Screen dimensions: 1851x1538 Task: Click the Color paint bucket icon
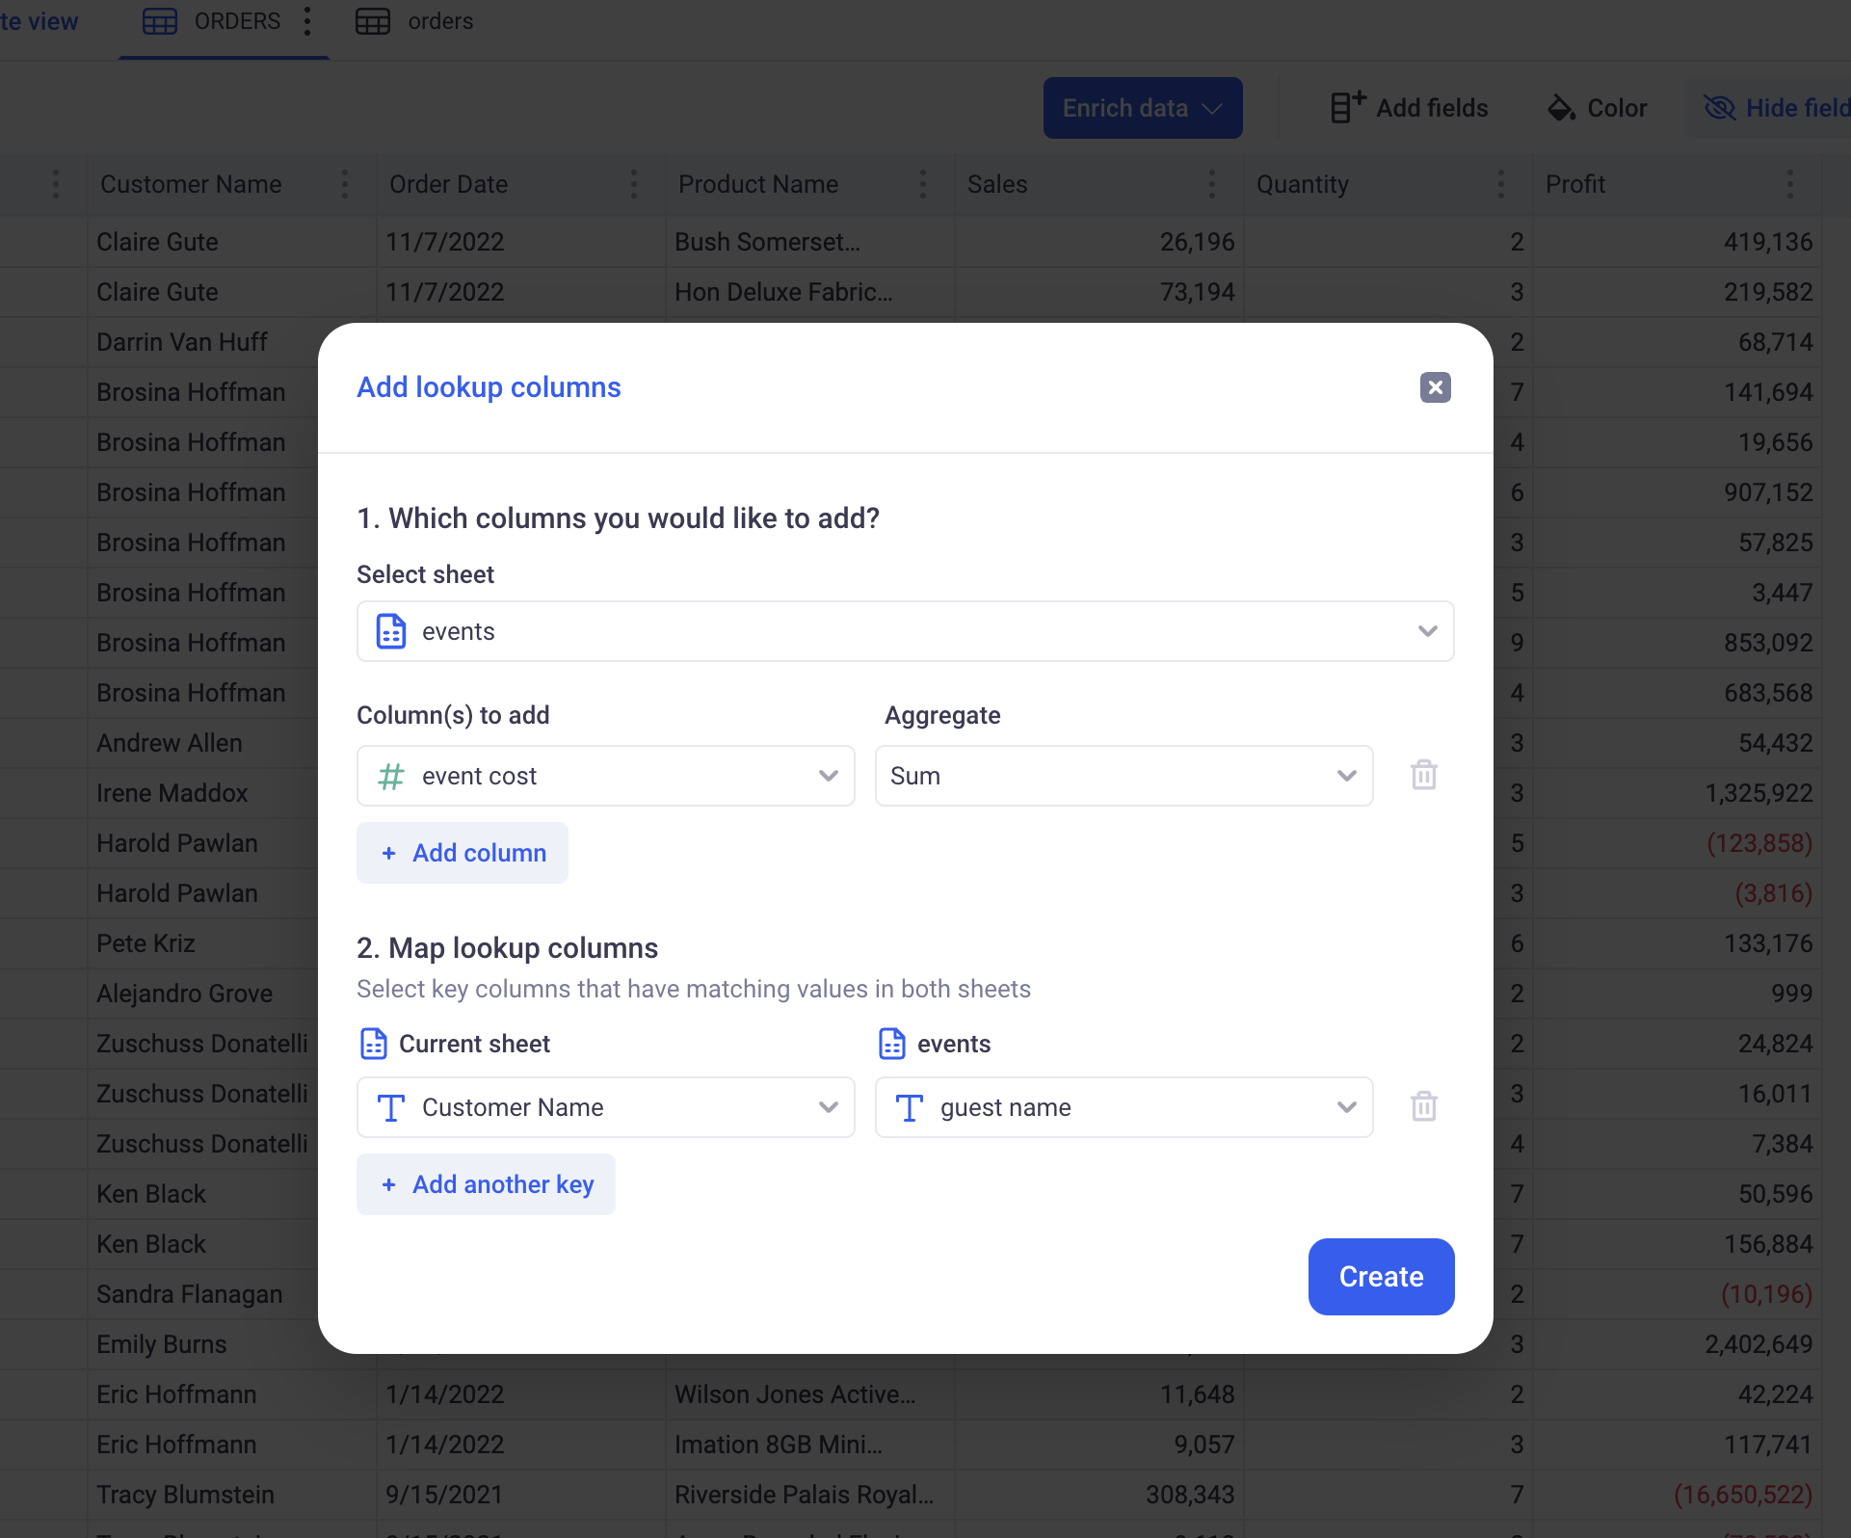pyautogui.click(x=1560, y=108)
